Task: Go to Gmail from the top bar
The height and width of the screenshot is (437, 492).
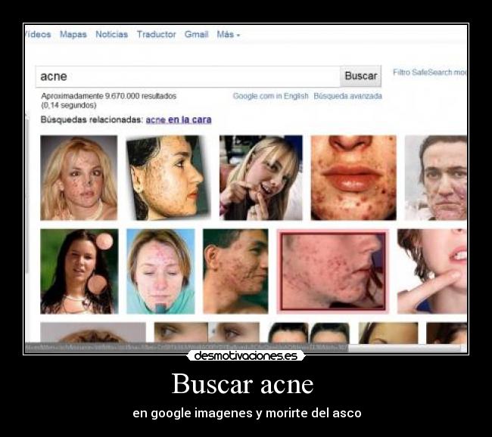Action: pyautogui.click(x=197, y=35)
